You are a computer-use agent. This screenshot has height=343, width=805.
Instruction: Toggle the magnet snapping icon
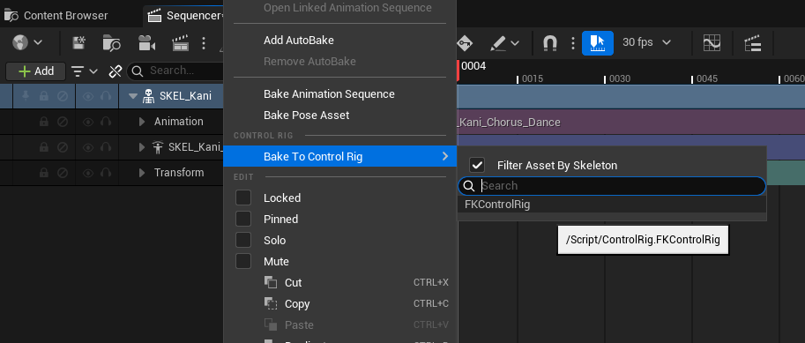click(x=550, y=42)
